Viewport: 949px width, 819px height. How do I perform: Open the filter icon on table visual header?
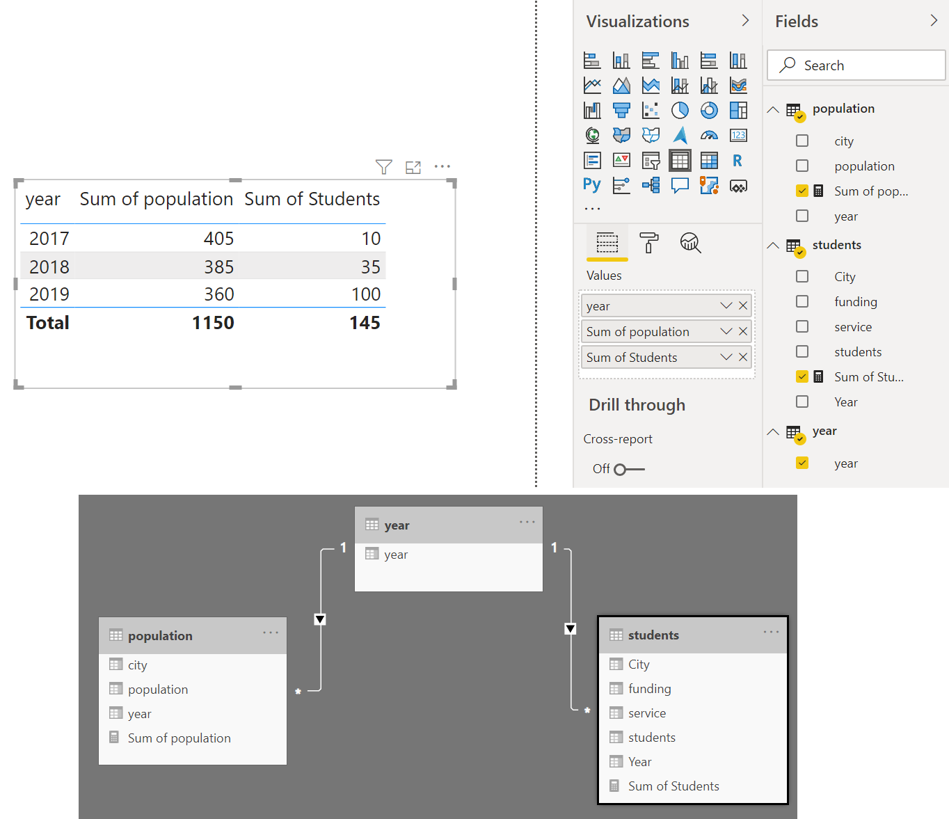pyautogui.click(x=384, y=167)
